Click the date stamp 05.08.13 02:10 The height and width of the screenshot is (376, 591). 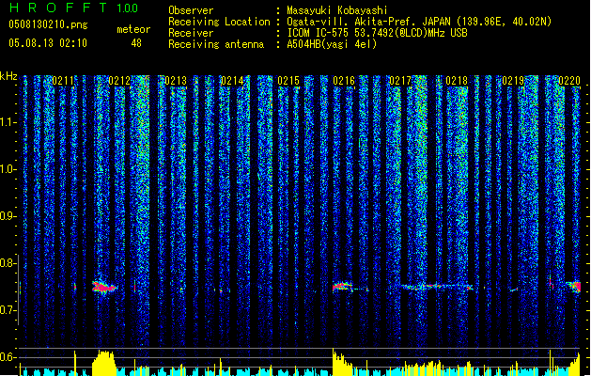48,43
